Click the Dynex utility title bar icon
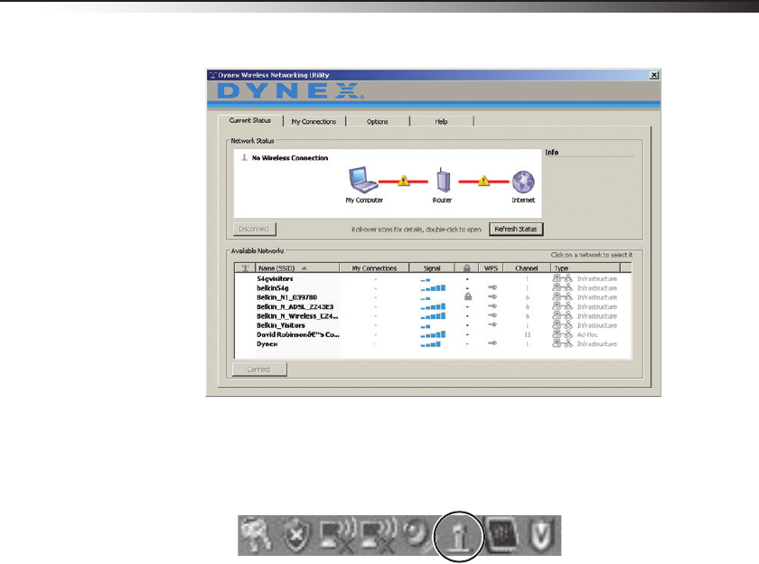 click(212, 75)
